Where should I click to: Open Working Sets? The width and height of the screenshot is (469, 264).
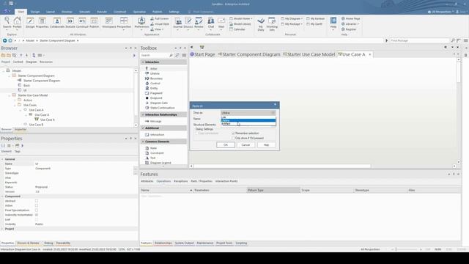point(272,24)
